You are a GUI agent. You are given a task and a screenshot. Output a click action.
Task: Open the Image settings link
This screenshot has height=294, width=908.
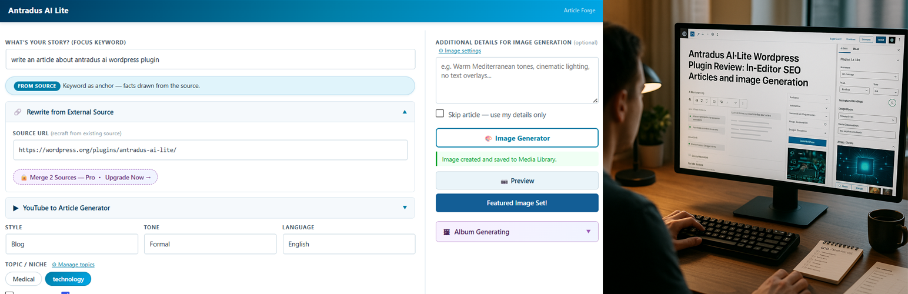(460, 51)
